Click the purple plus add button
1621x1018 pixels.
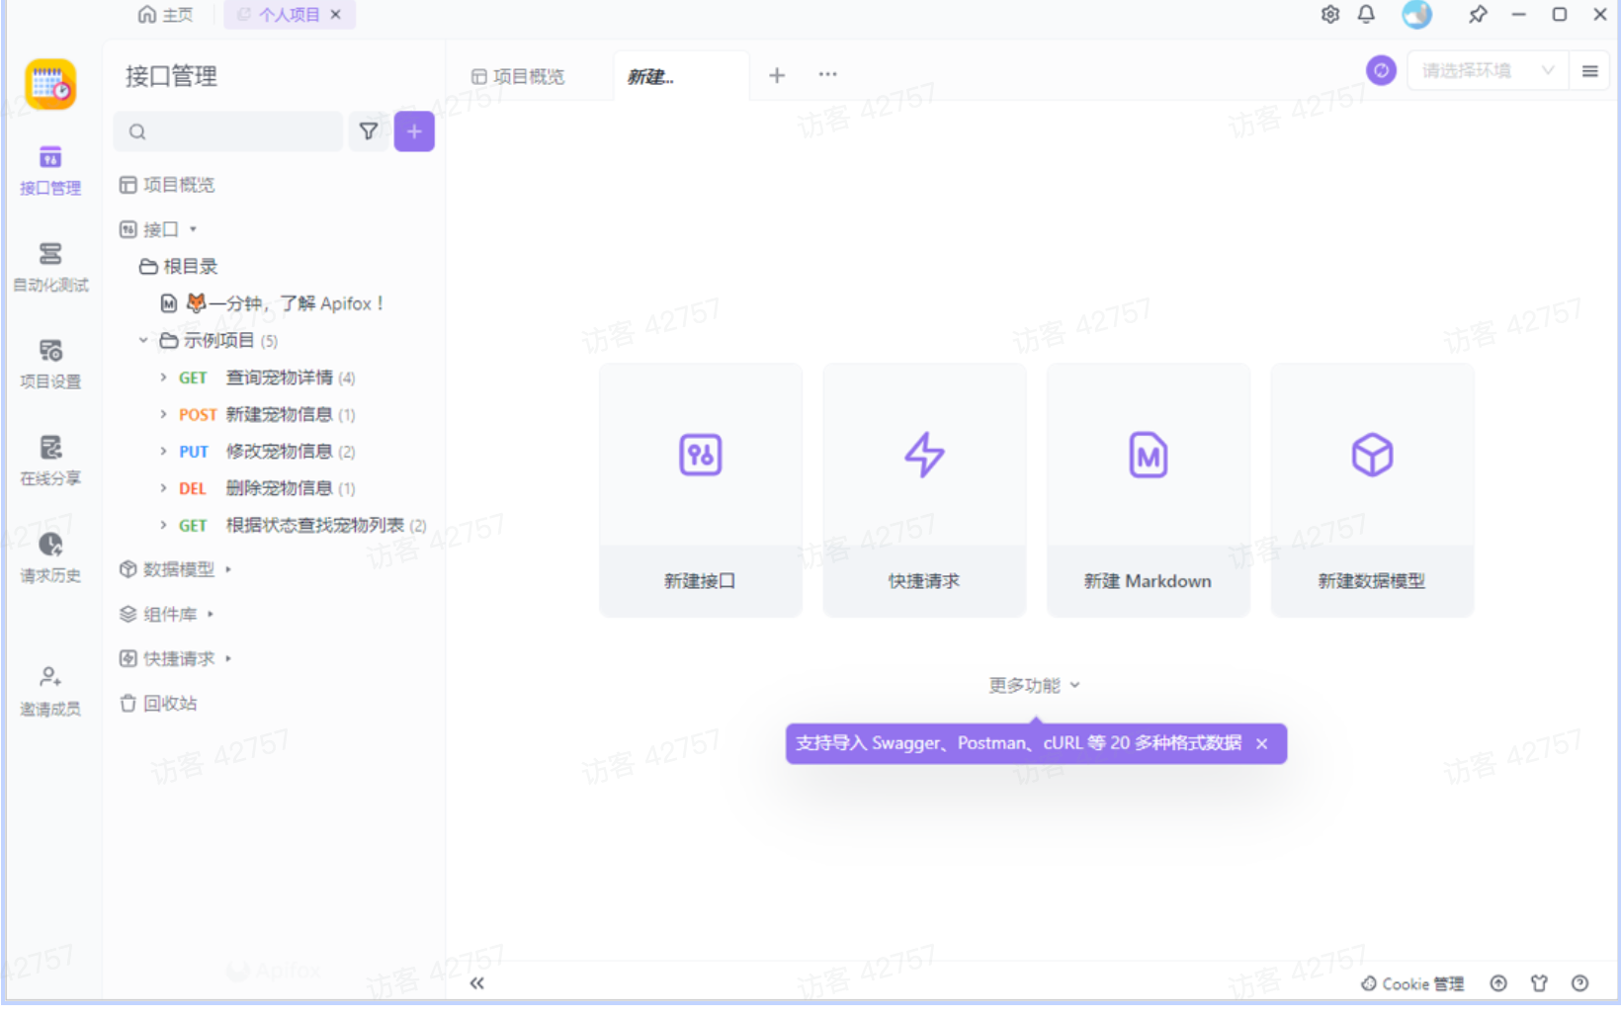[414, 131]
